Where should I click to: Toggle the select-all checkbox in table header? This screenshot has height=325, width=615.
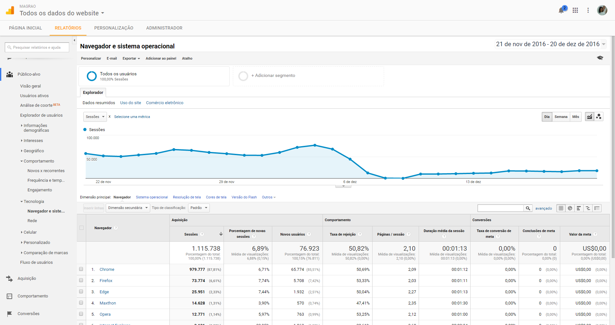click(x=81, y=228)
